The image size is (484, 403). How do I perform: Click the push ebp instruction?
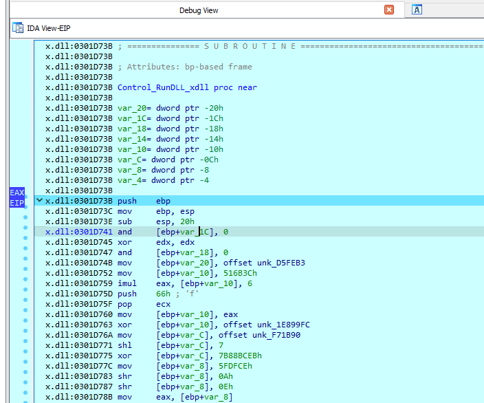click(x=144, y=201)
